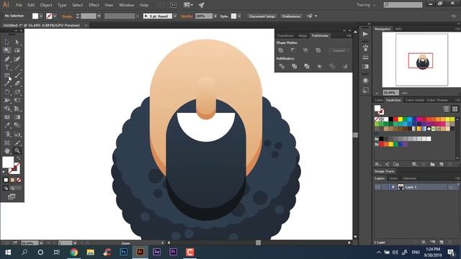Reset default fill and stroke
The image size is (461, 259).
point(4,172)
